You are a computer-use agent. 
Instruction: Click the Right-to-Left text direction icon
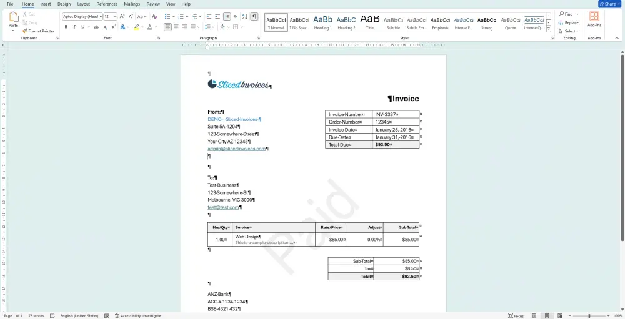(x=236, y=17)
